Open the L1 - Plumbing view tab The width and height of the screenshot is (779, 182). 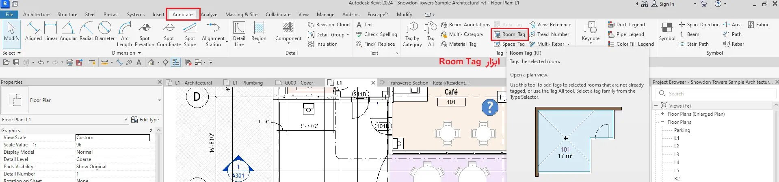247,83
